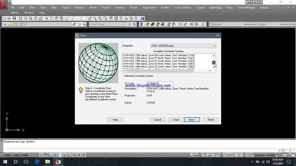
Task: Click the Save floppy disk icon
Action: pos(14,18)
